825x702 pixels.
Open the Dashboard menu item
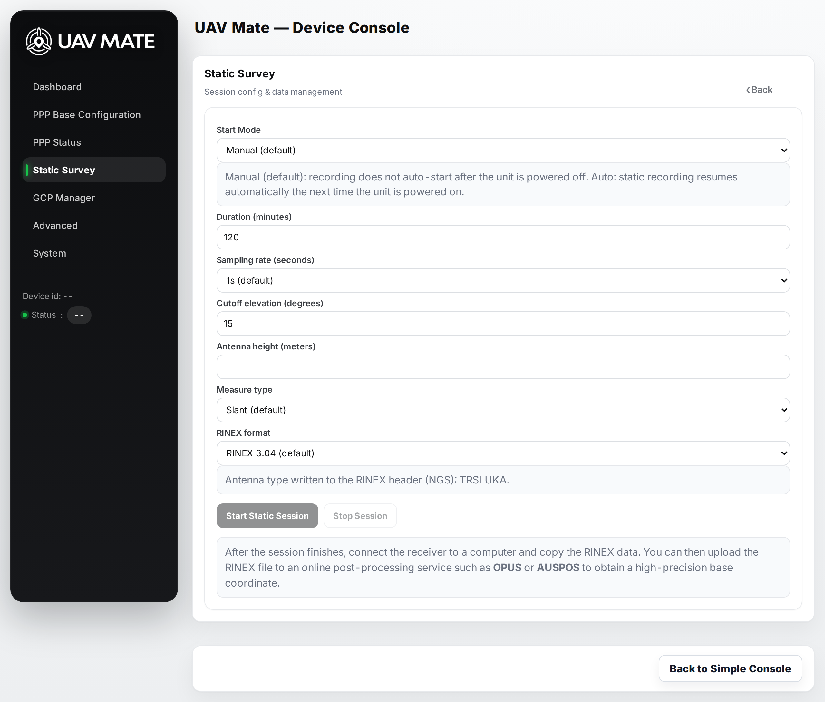94,87
